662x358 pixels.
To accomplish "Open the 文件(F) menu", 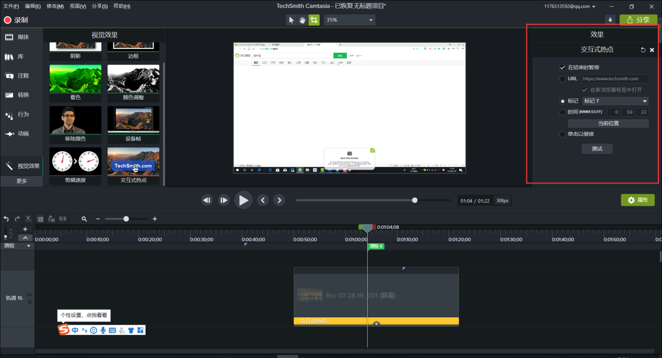I will (x=11, y=6).
